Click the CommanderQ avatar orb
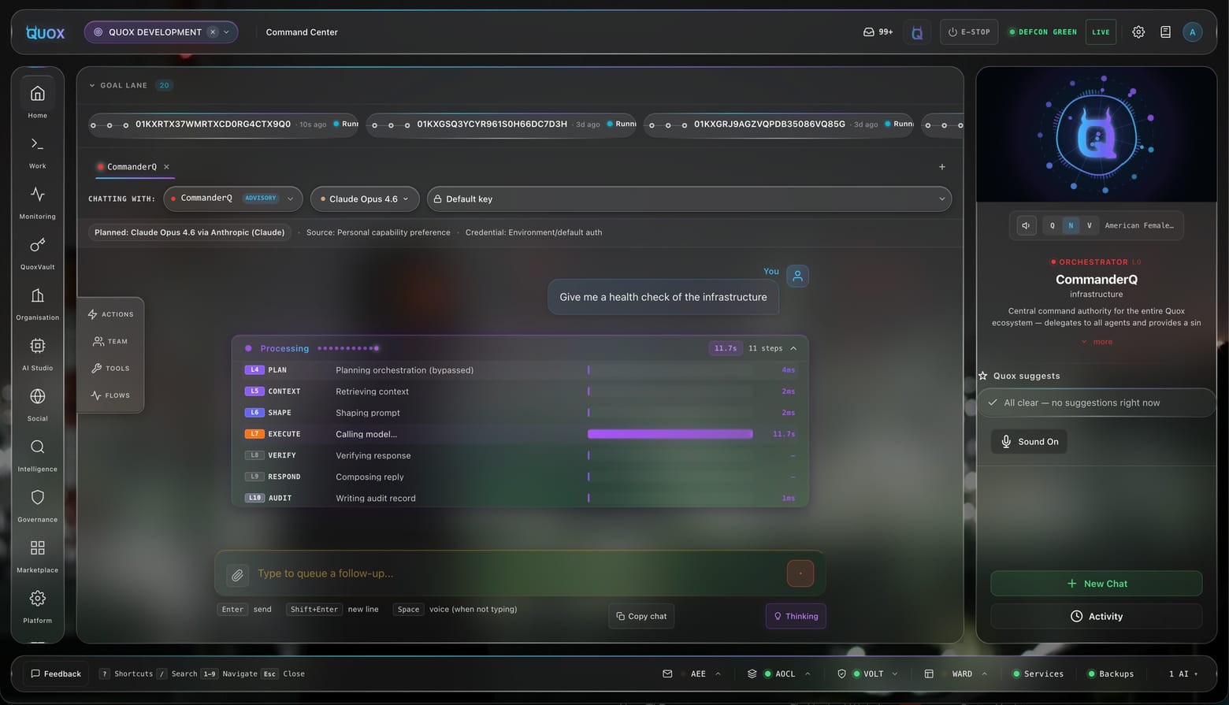 coord(1096,136)
